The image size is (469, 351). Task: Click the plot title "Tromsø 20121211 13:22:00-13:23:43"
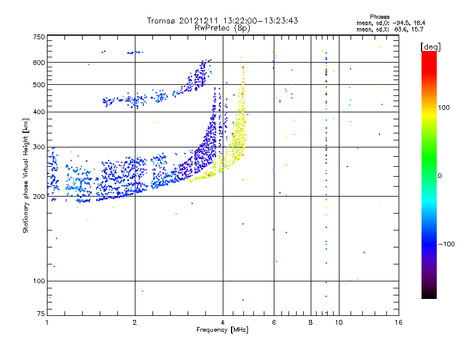point(222,20)
